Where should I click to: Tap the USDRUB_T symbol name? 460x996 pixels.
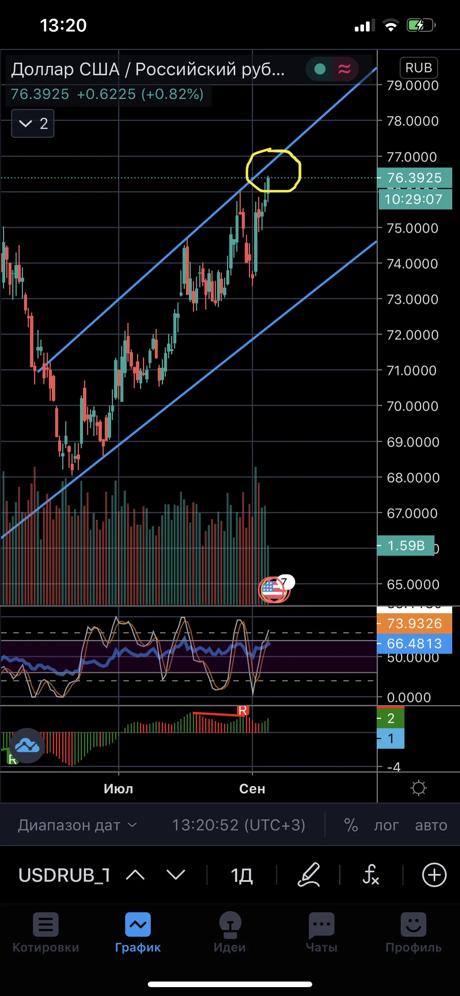pos(64,874)
